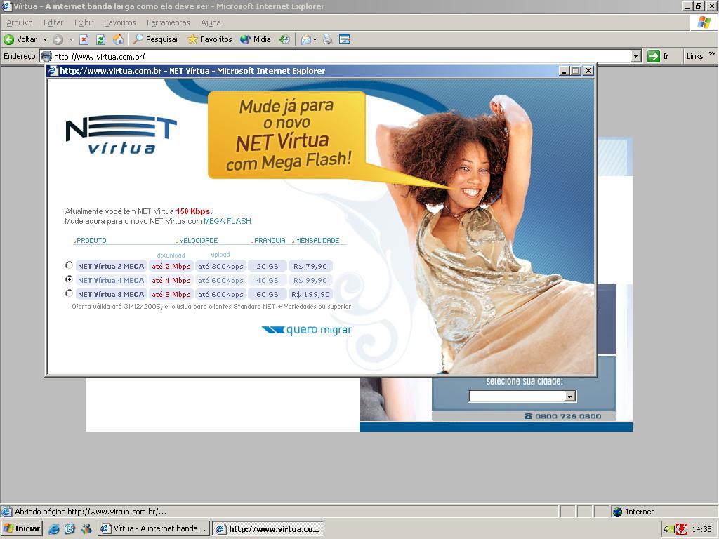Switch to http://www.virtua.co taskbar button
This screenshot has height=539, width=719.
268,528
